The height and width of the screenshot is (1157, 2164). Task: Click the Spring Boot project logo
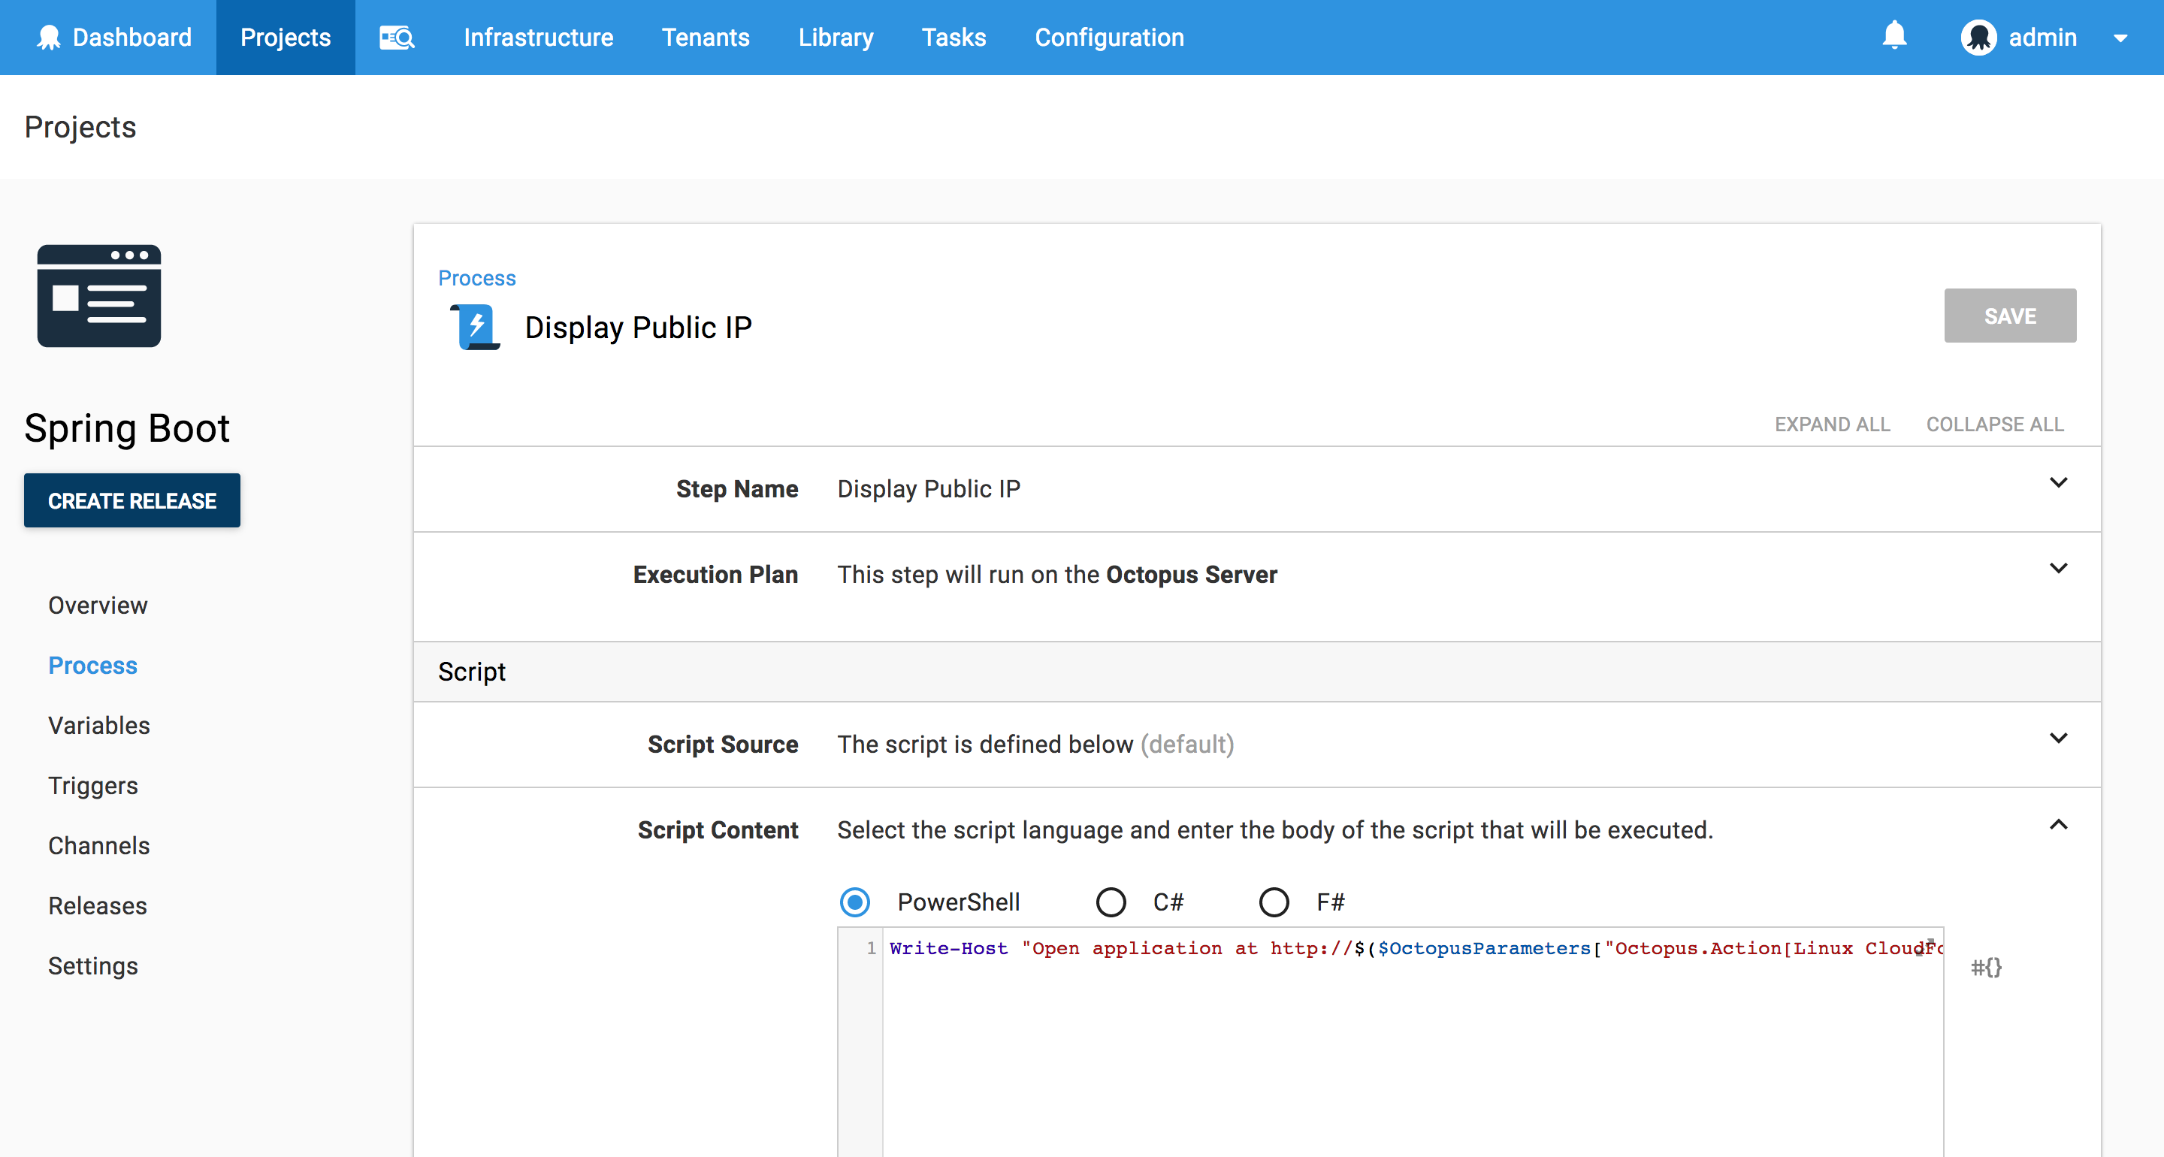point(99,296)
